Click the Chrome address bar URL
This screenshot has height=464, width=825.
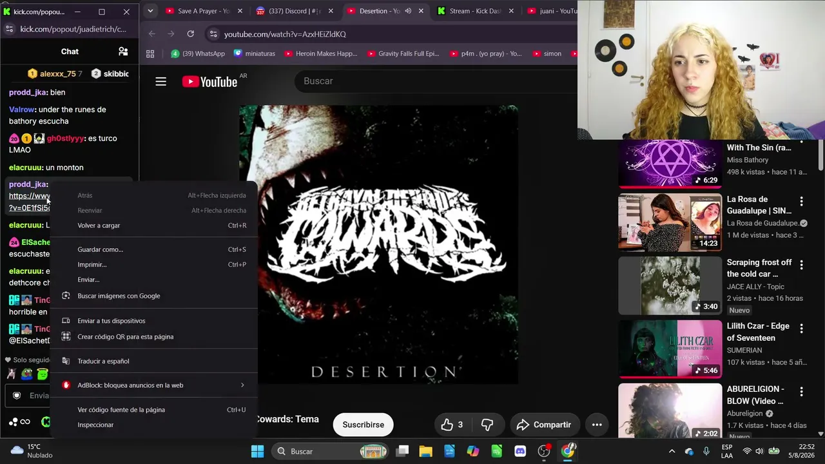285,34
